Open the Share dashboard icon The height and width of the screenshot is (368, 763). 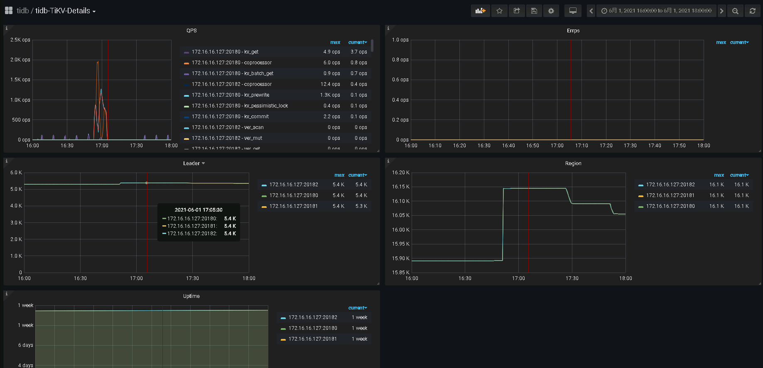(x=517, y=11)
